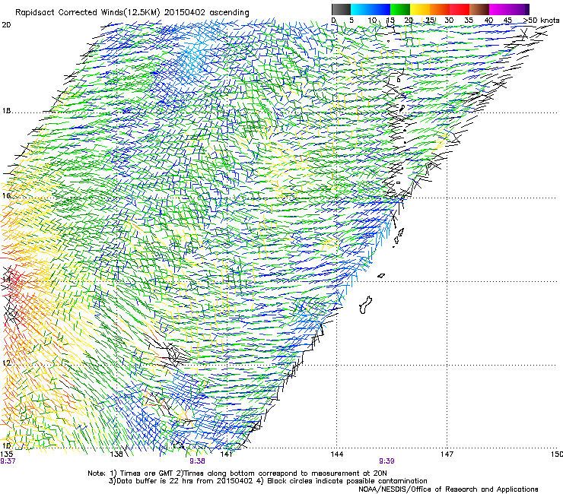
Task: Click the '>50 knots' legend label
Action: tap(541, 21)
